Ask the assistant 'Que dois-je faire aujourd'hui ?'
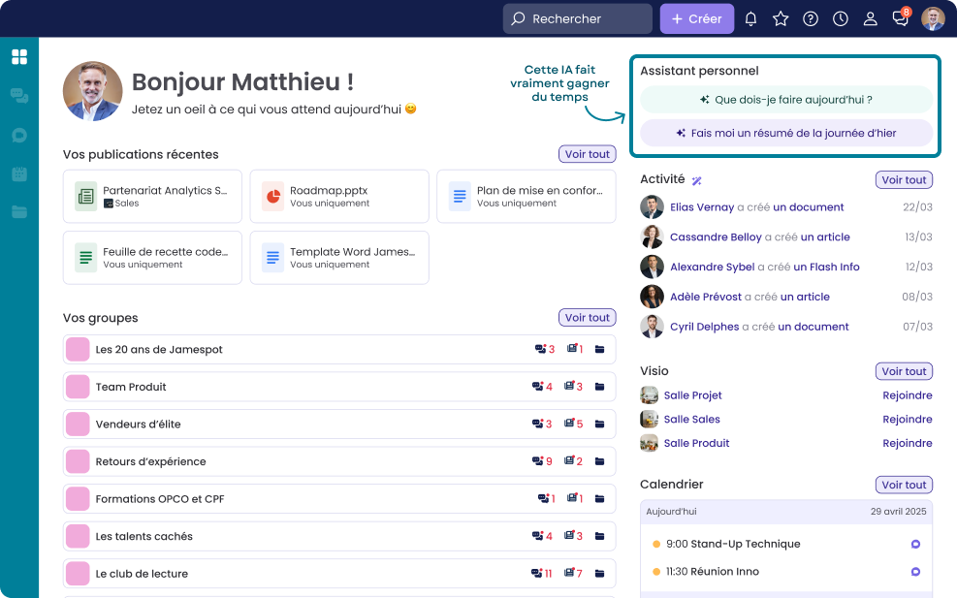Viewport: 957px width, 598px height. [x=786, y=101]
